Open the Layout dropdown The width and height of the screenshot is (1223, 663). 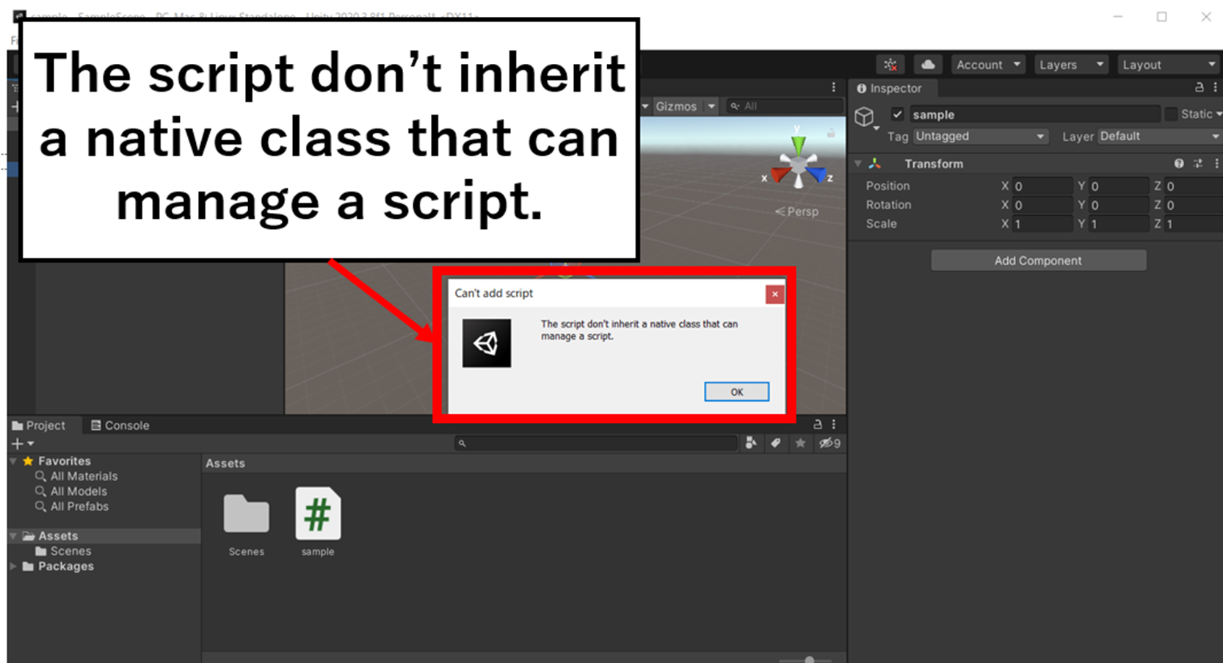[x=1167, y=65]
